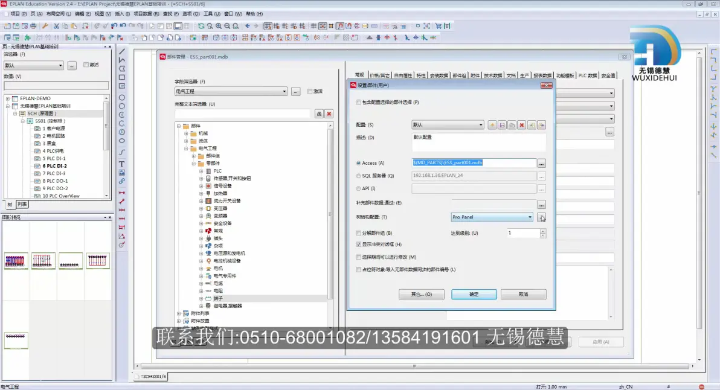The width and height of the screenshot is (720, 390).
Task: Click the 确定 button
Action: tap(474, 295)
